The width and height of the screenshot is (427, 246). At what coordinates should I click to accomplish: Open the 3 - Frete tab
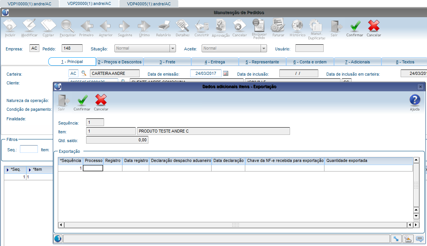point(168,62)
